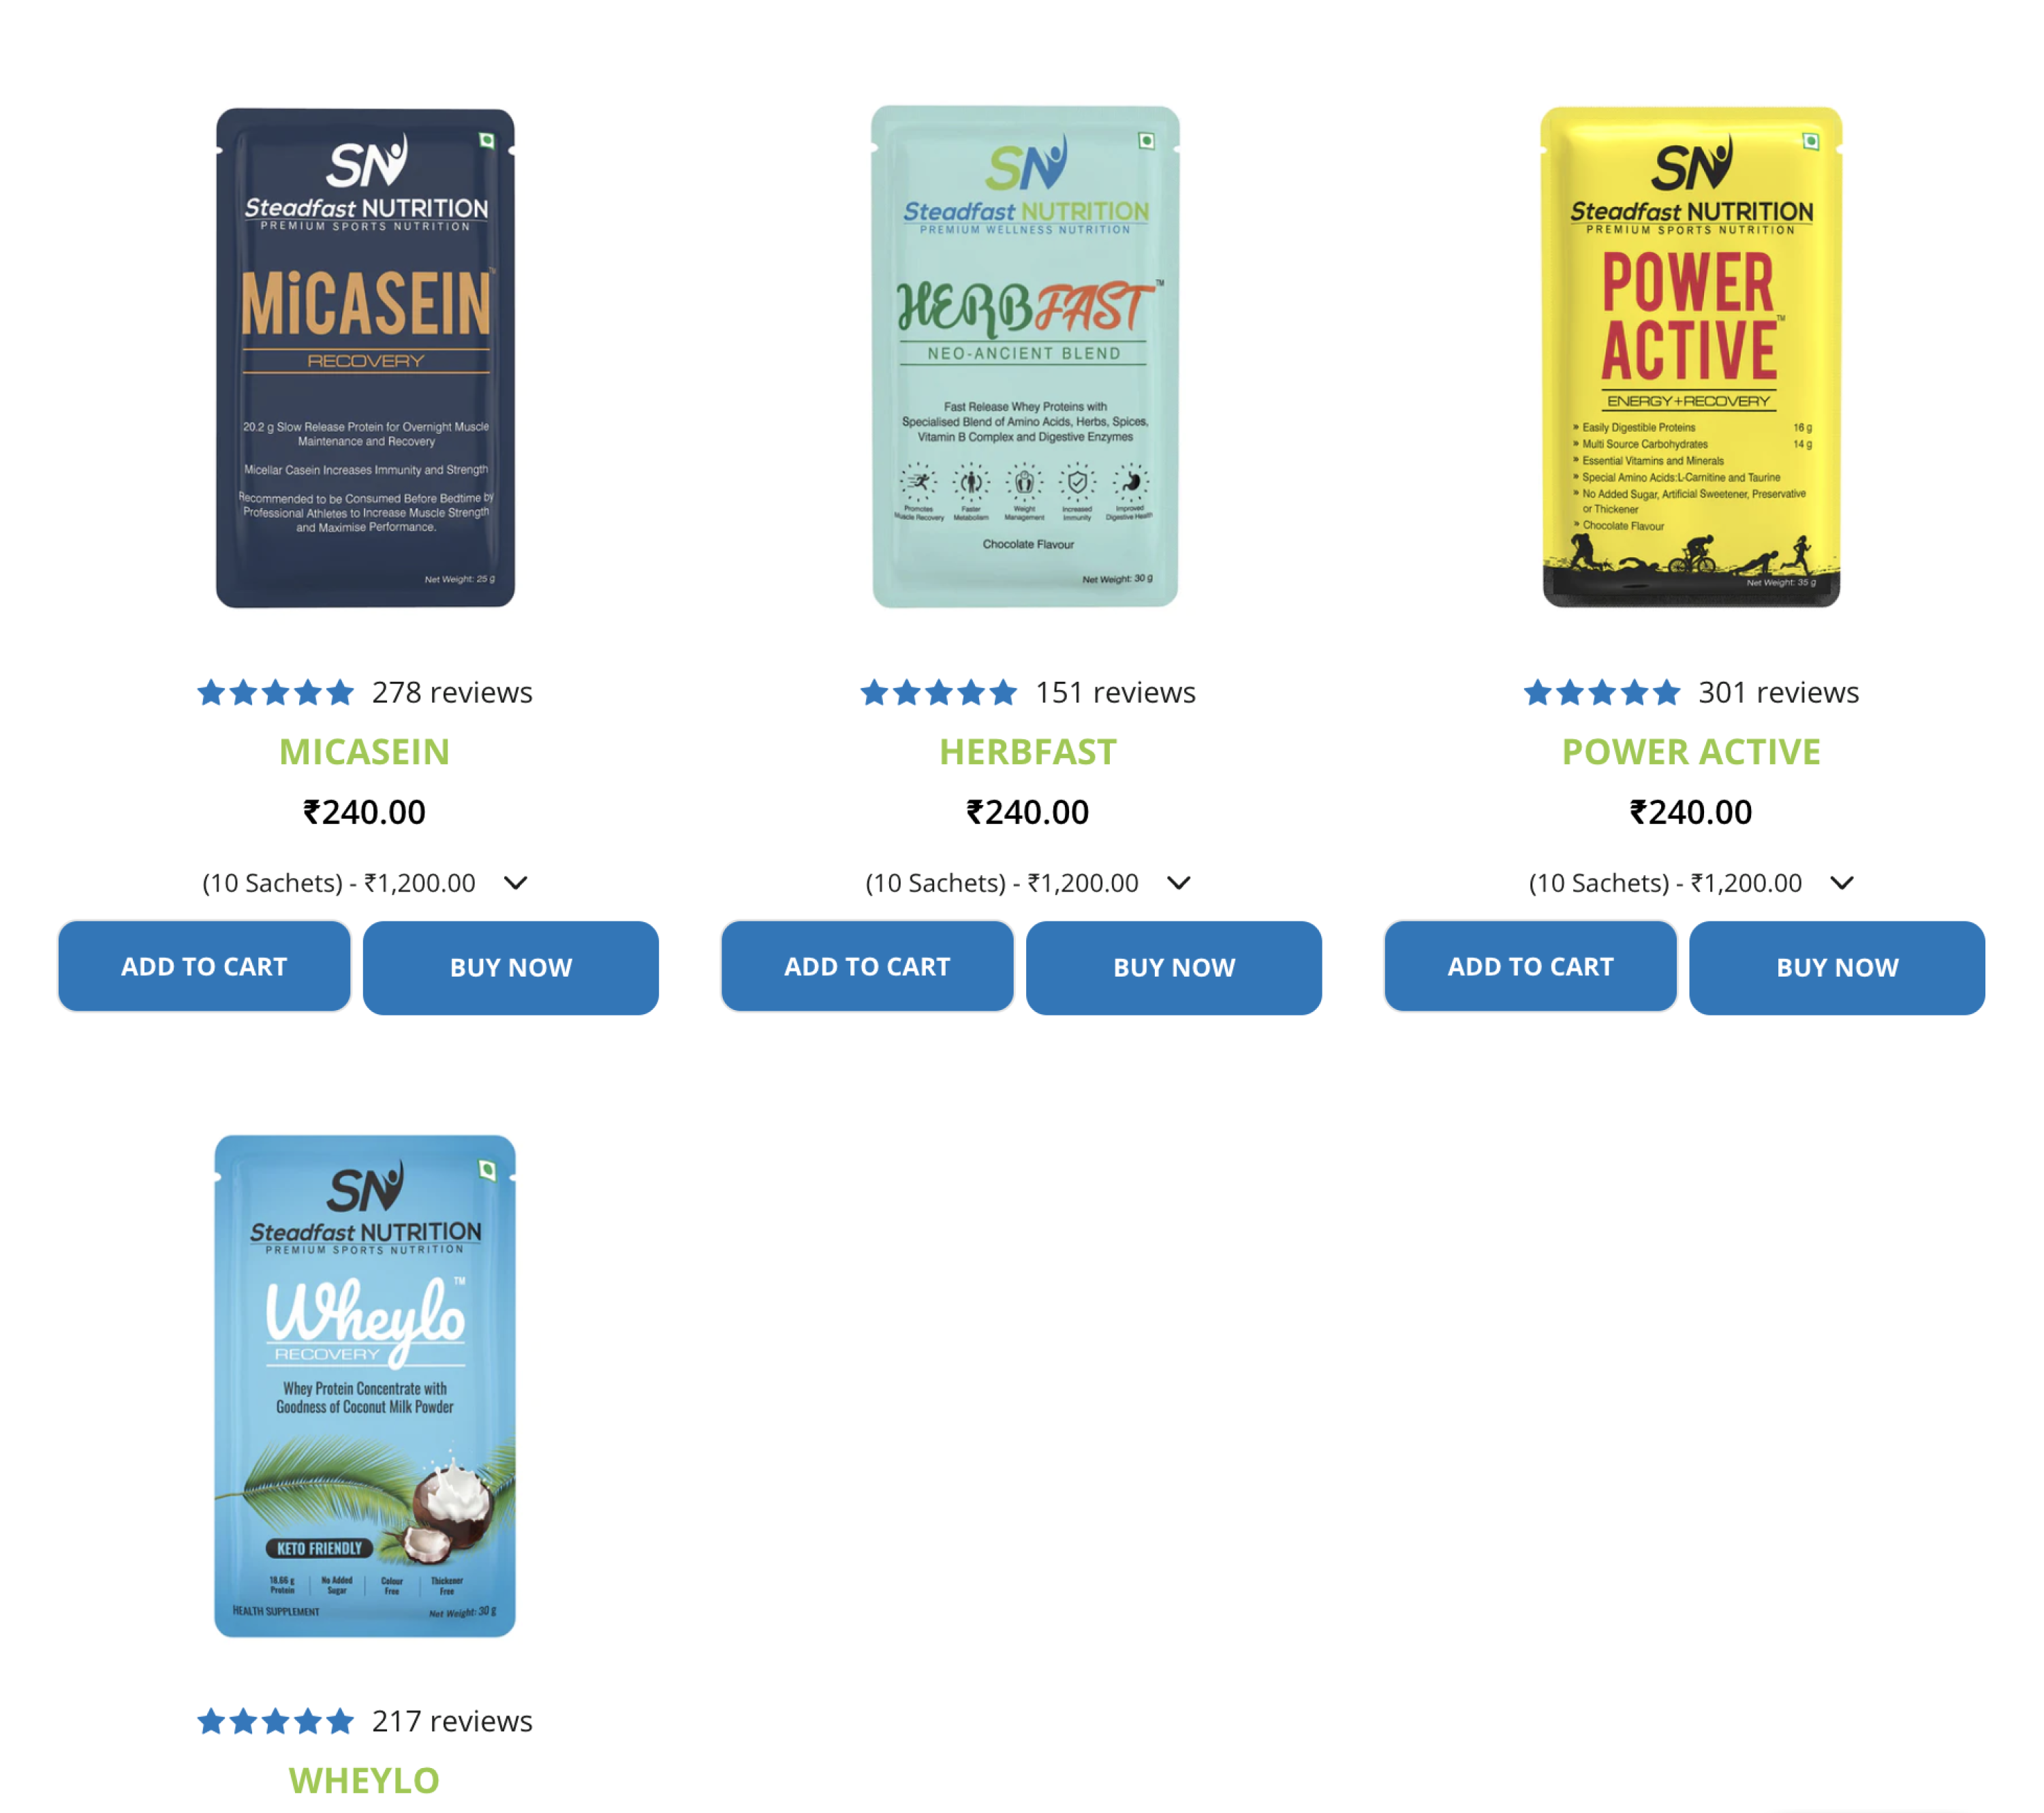Screen dimensions: 2044x1813
Task: Click the Power Active five-star rating
Action: 1601,691
